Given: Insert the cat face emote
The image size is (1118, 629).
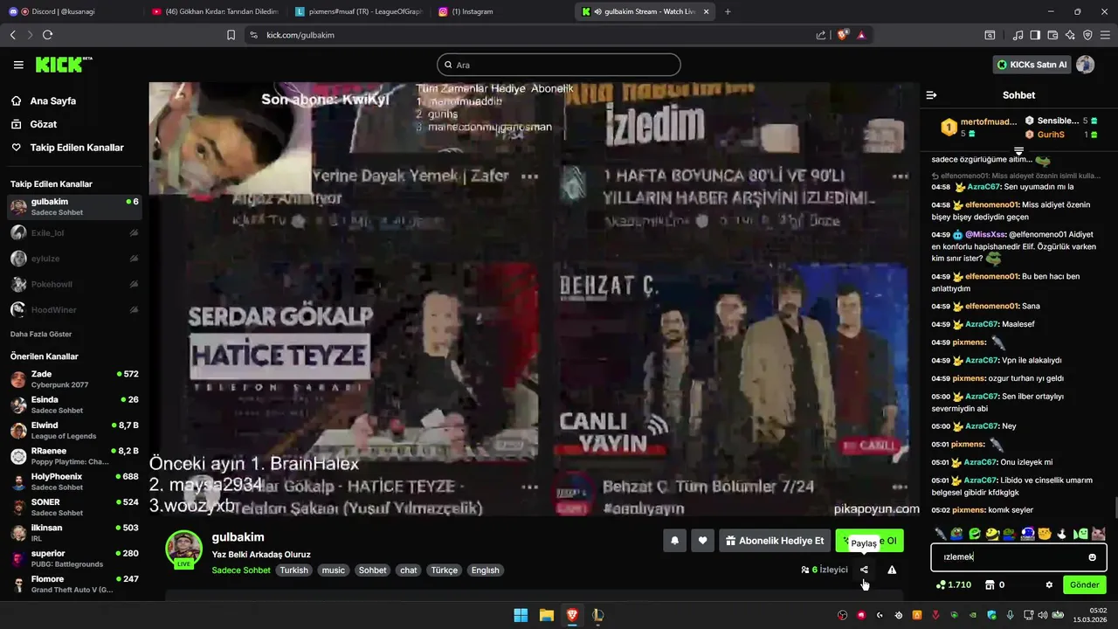Looking at the screenshot, I should click(1099, 534).
